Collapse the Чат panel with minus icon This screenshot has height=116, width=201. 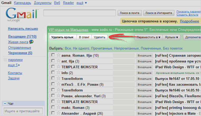pos(5,104)
